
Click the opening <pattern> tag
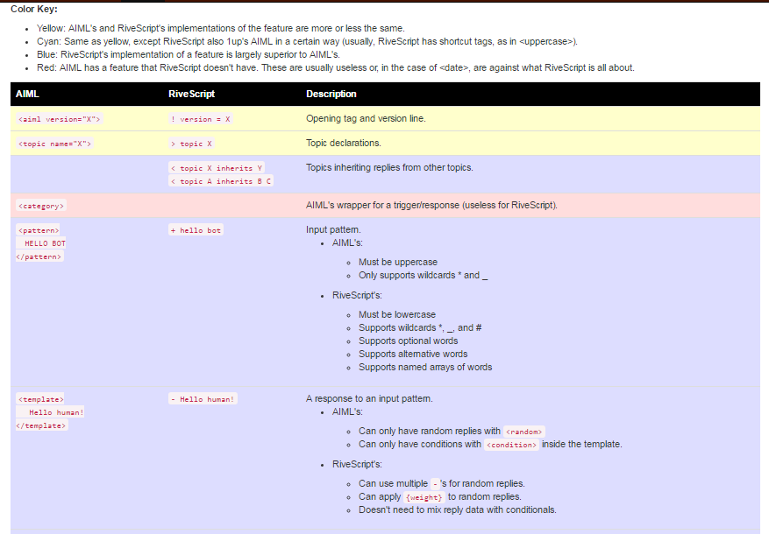point(38,230)
